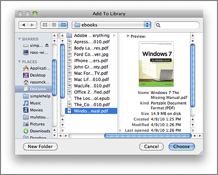Select The_Co...010.pdf file
Viewport: 218px width, 175px height.
click(91, 105)
